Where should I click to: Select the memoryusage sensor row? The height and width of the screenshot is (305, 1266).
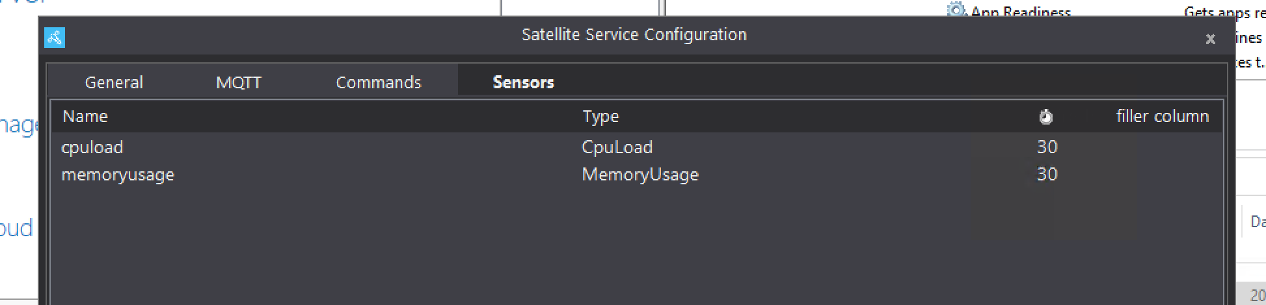[118, 175]
